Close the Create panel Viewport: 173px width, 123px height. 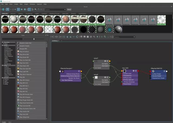tap(48, 35)
